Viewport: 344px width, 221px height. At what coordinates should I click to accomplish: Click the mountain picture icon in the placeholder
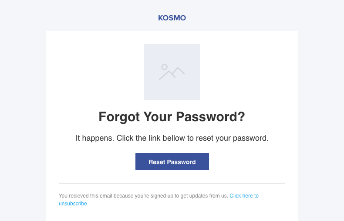coord(172,72)
